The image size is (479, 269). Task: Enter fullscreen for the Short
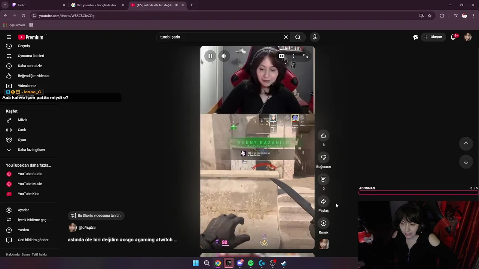pyautogui.click(x=305, y=56)
